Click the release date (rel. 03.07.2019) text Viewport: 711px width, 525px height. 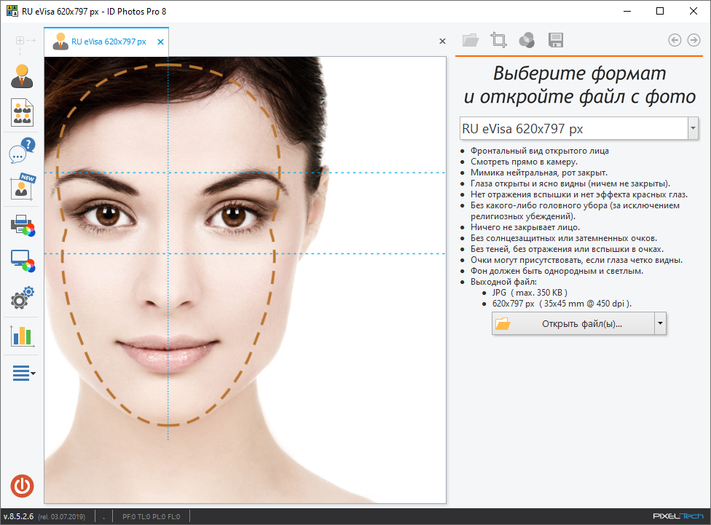tap(61, 517)
